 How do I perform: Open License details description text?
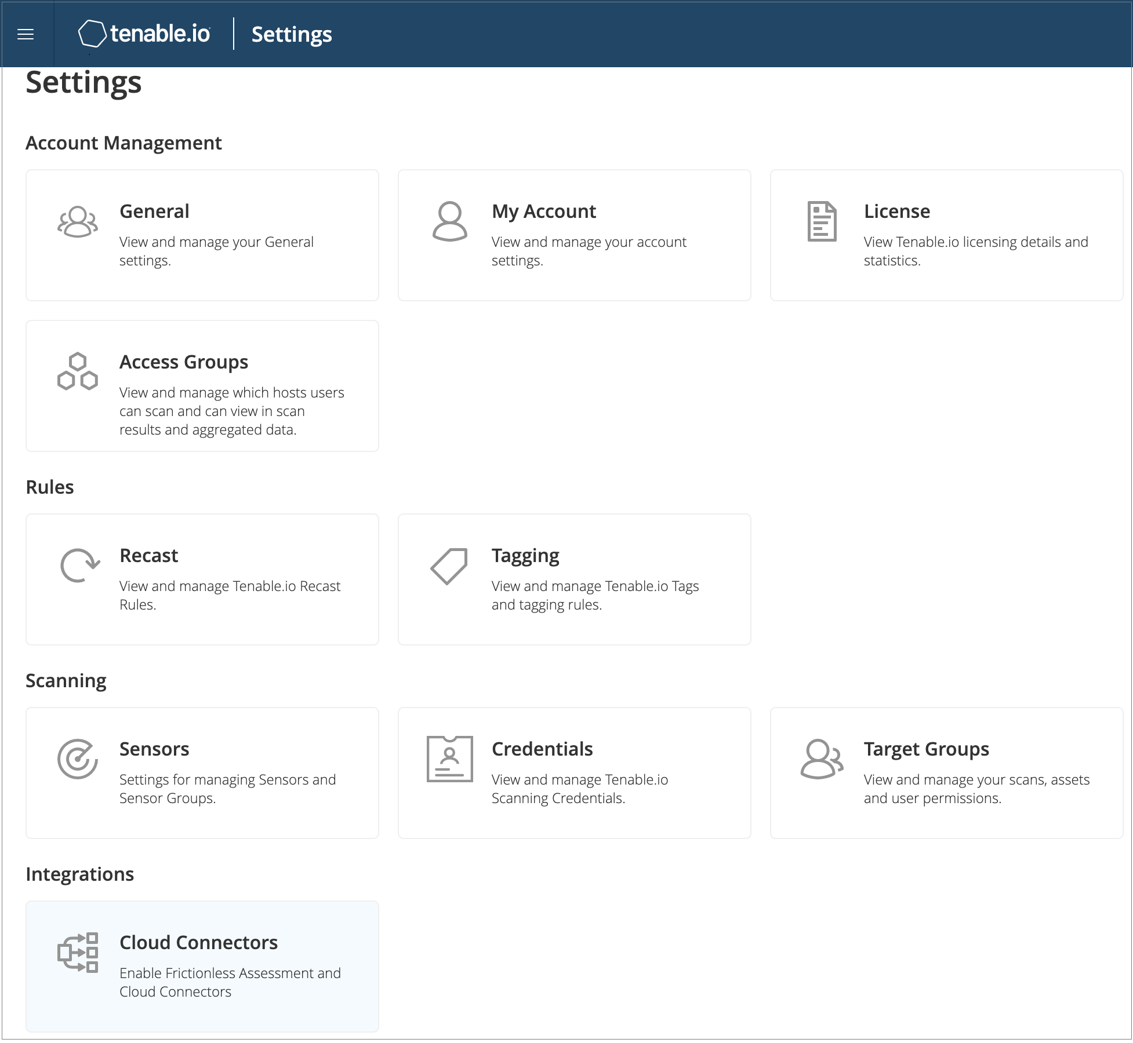(975, 251)
